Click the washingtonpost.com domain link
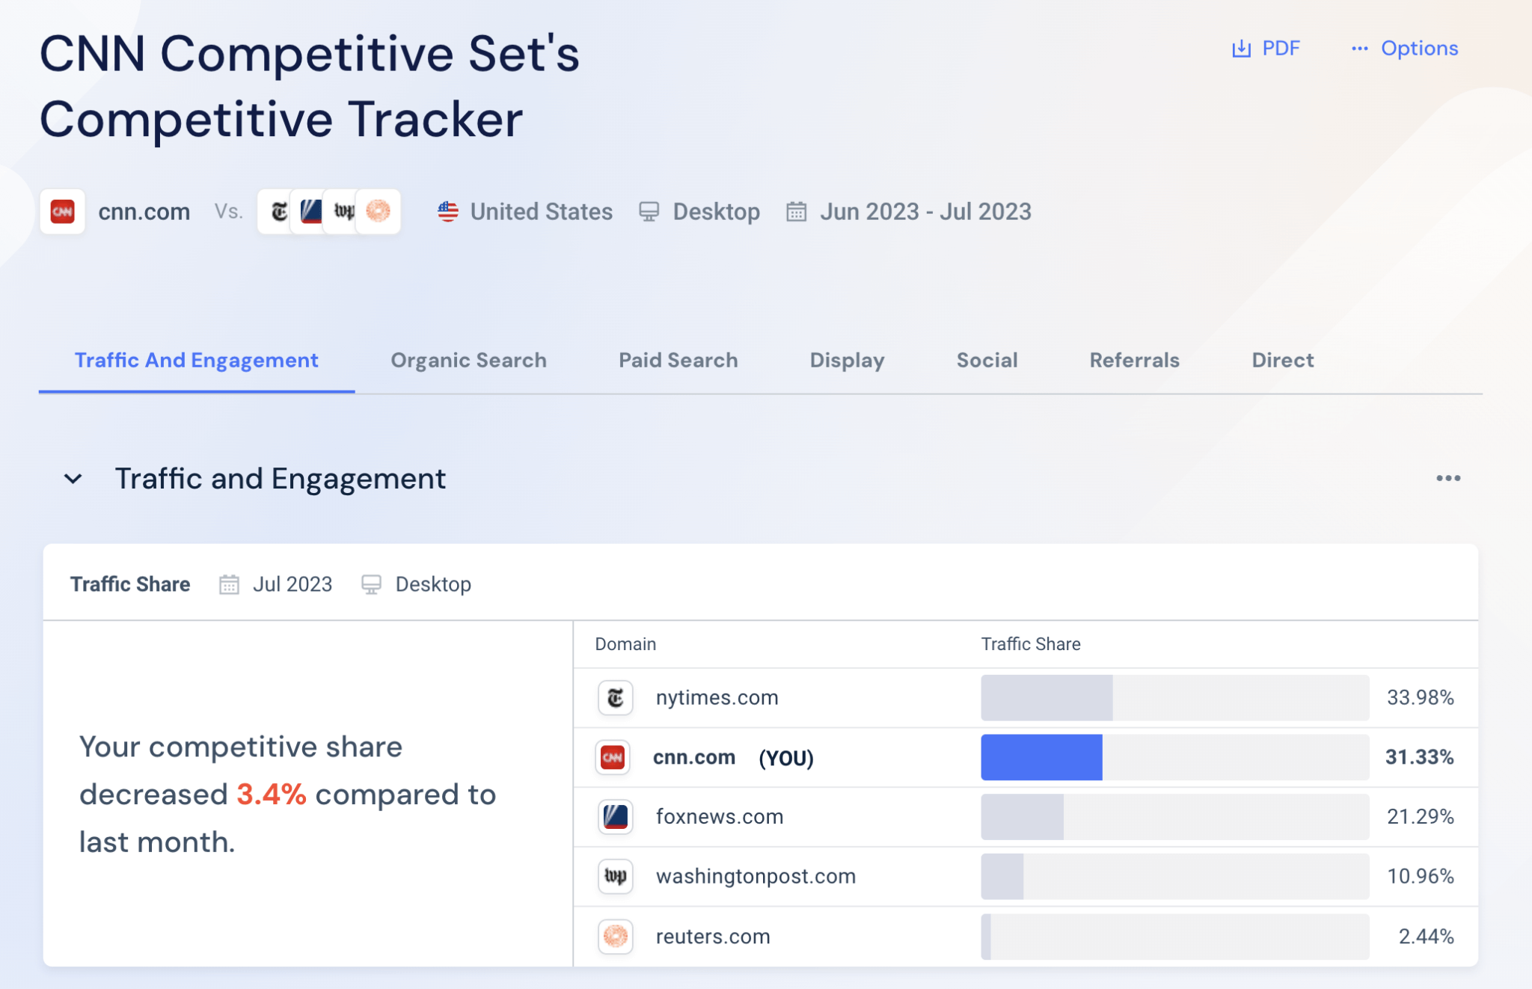 (756, 876)
